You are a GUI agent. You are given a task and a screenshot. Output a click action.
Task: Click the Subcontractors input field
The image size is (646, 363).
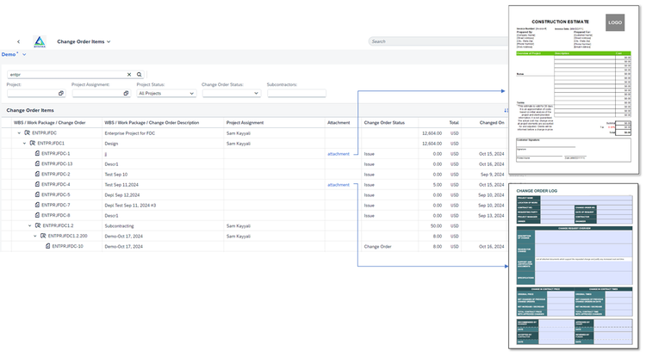pyautogui.click(x=296, y=94)
